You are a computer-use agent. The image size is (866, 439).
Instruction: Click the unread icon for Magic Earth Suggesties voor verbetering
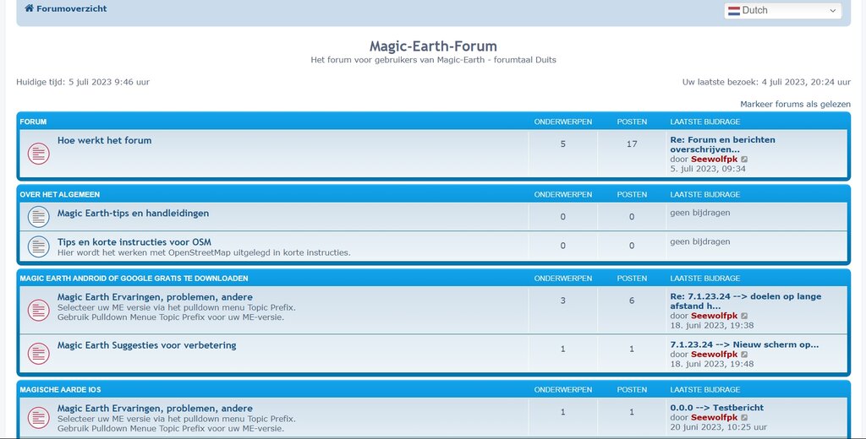[x=38, y=353]
